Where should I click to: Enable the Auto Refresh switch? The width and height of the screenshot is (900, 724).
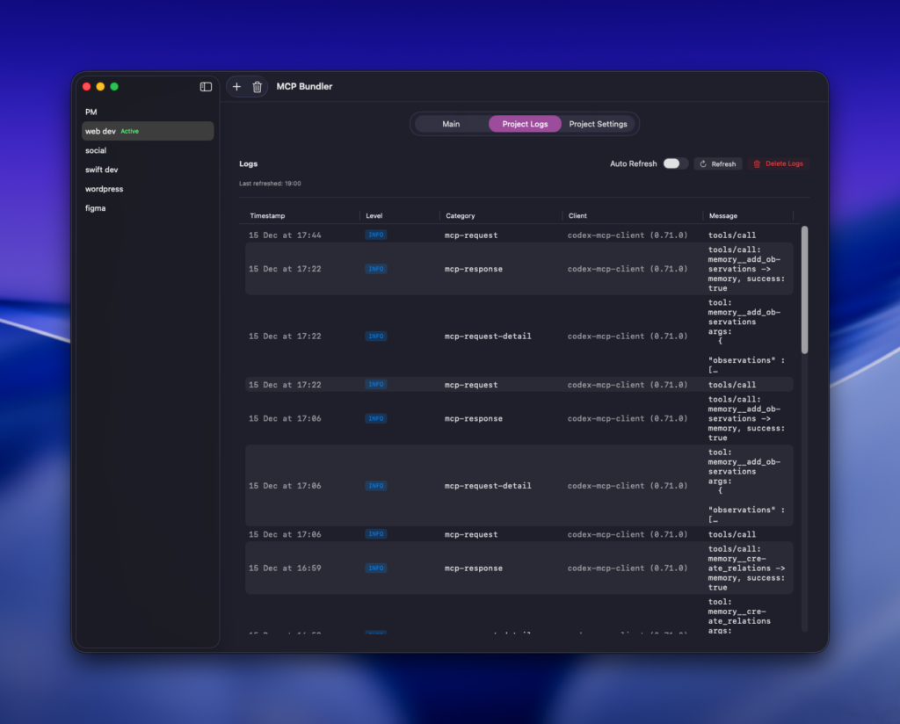(674, 163)
